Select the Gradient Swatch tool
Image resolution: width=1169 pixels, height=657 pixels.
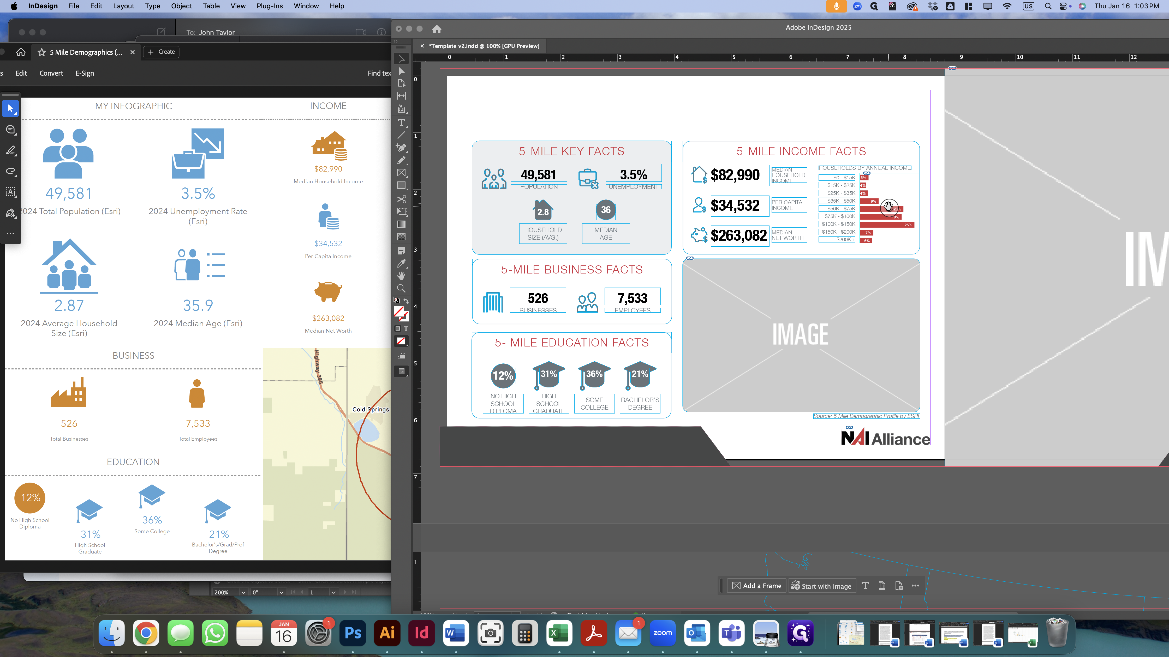401,224
